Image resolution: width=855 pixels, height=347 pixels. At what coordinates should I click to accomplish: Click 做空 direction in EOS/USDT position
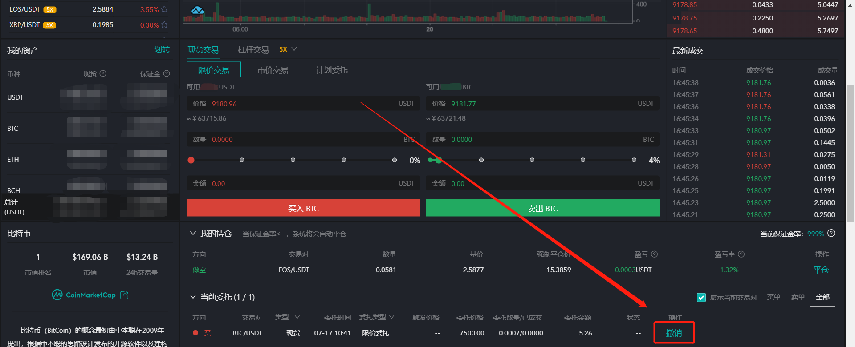199,270
